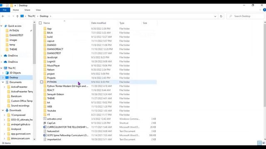Select Bandicam folder in navigation pane
The height and width of the screenshot is (149, 266).
click(16, 96)
